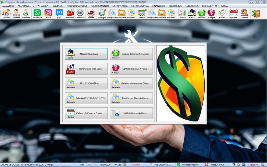267x167 pixels.
Task: Open the Vendas shopping cart icon
Action: pyautogui.click(x=142, y=14)
